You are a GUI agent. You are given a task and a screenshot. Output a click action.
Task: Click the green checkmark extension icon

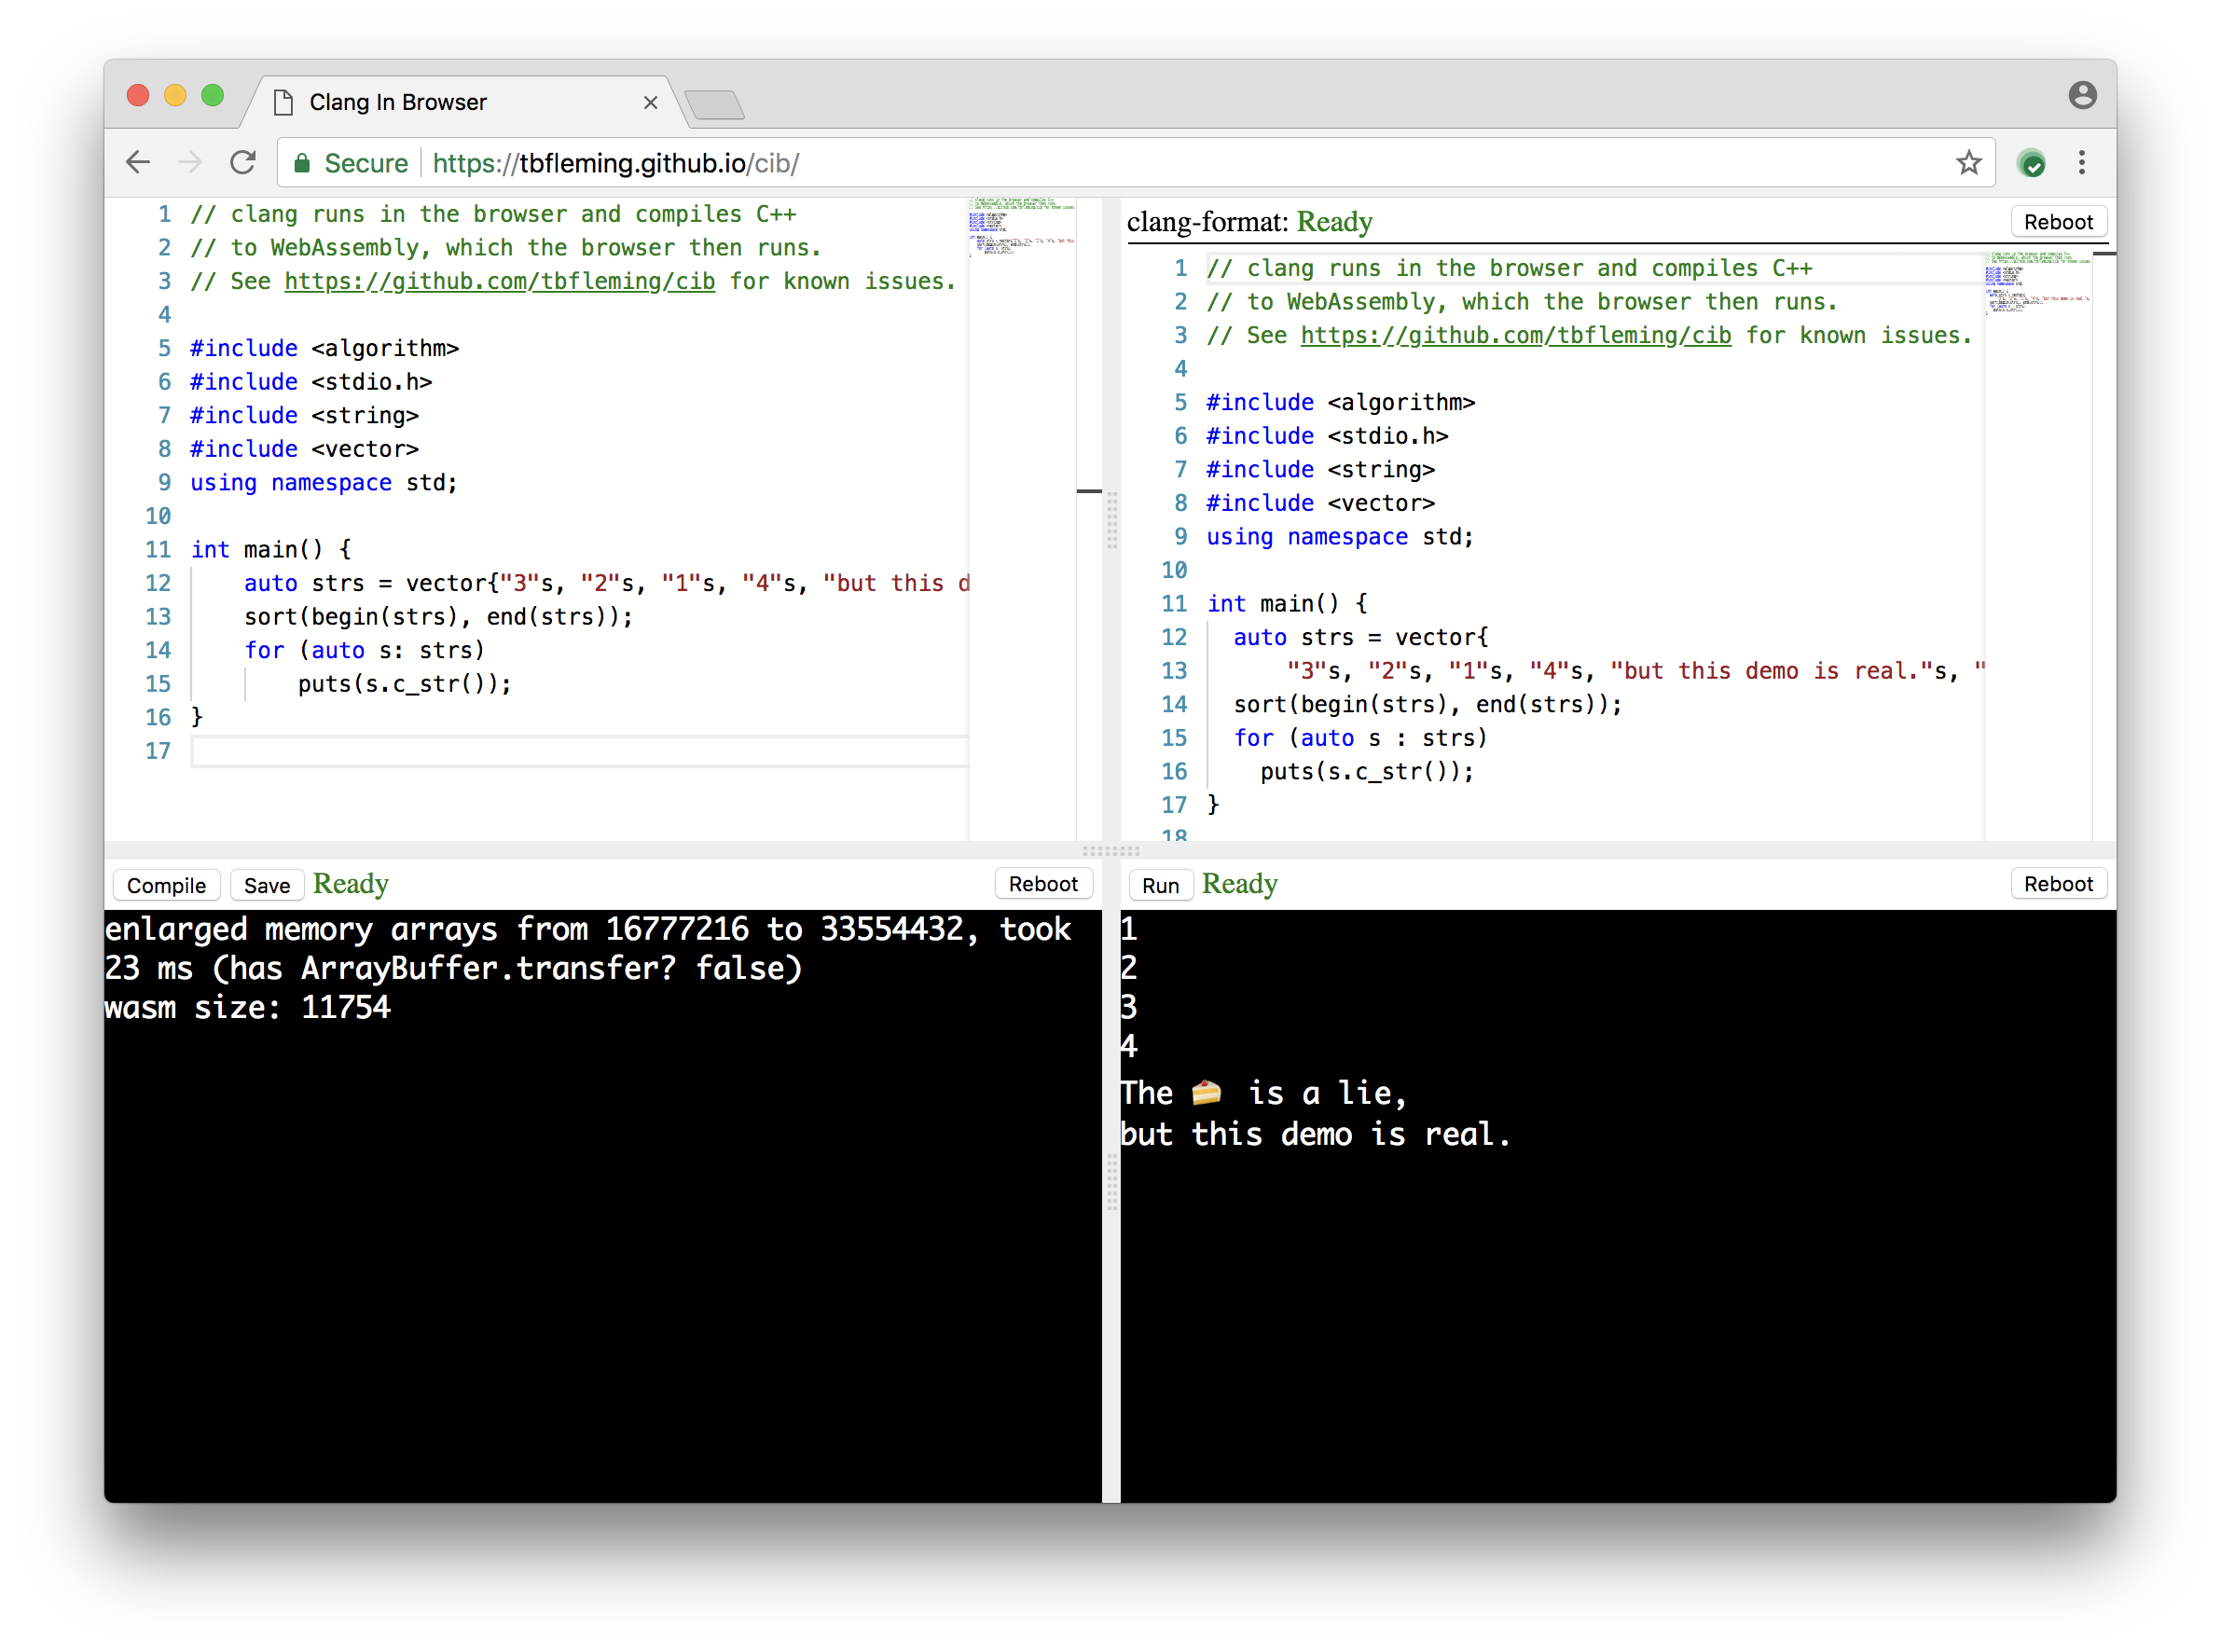click(x=2031, y=163)
